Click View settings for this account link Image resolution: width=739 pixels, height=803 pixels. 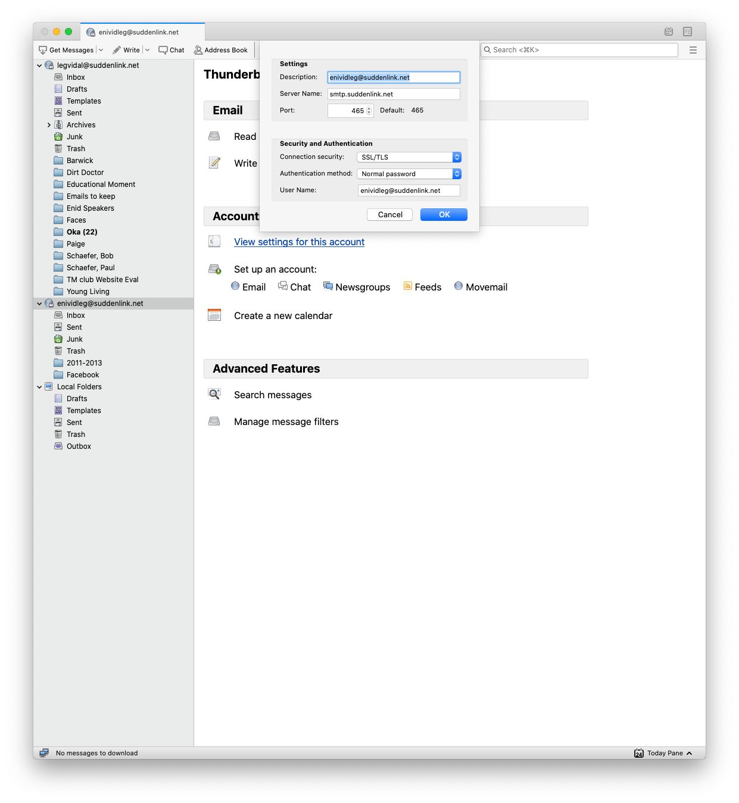point(299,242)
